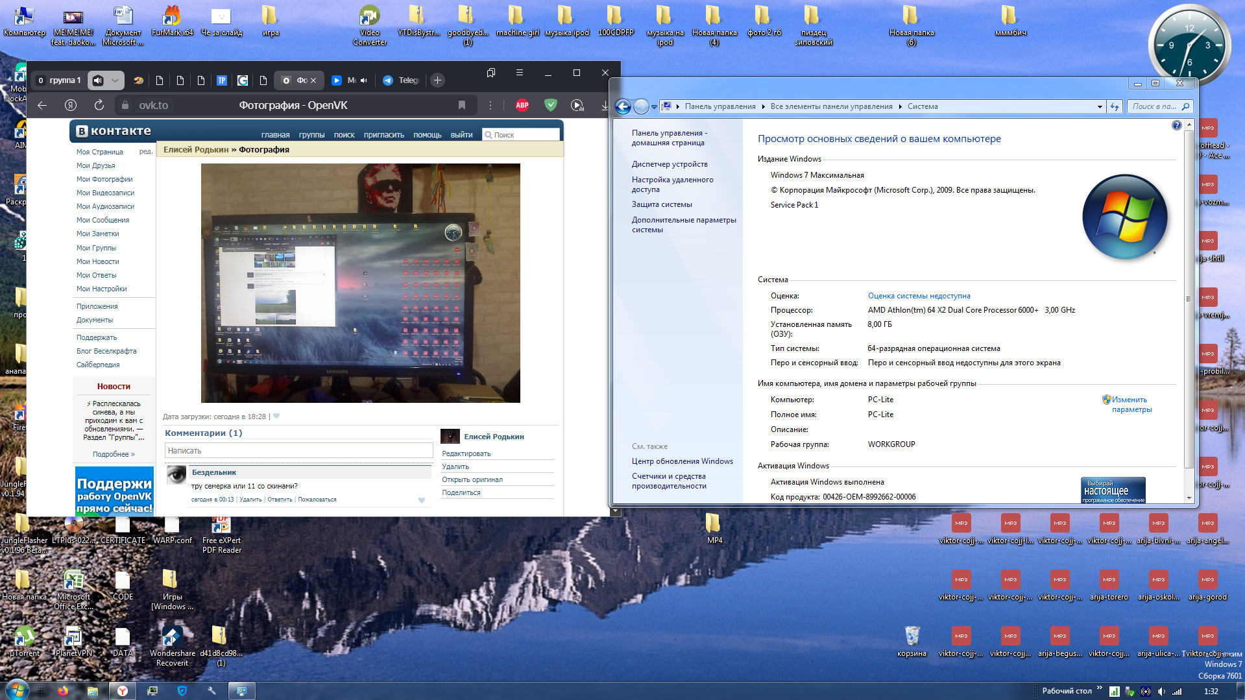Reload the OpenVK page

coord(99,105)
